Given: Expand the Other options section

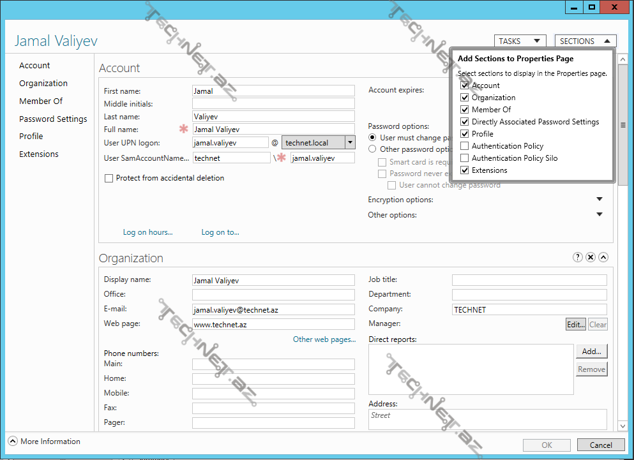Looking at the screenshot, I should click(x=599, y=215).
